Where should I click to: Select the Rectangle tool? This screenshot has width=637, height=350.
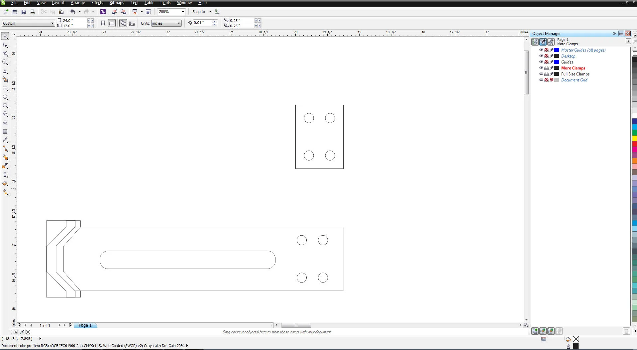coord(5,88)
